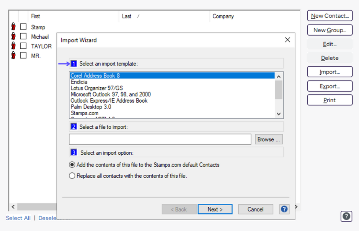Click the Next button in Import Wizard
Image resolution: width=359 pixels, height=231 pixels.
[215, 209]
